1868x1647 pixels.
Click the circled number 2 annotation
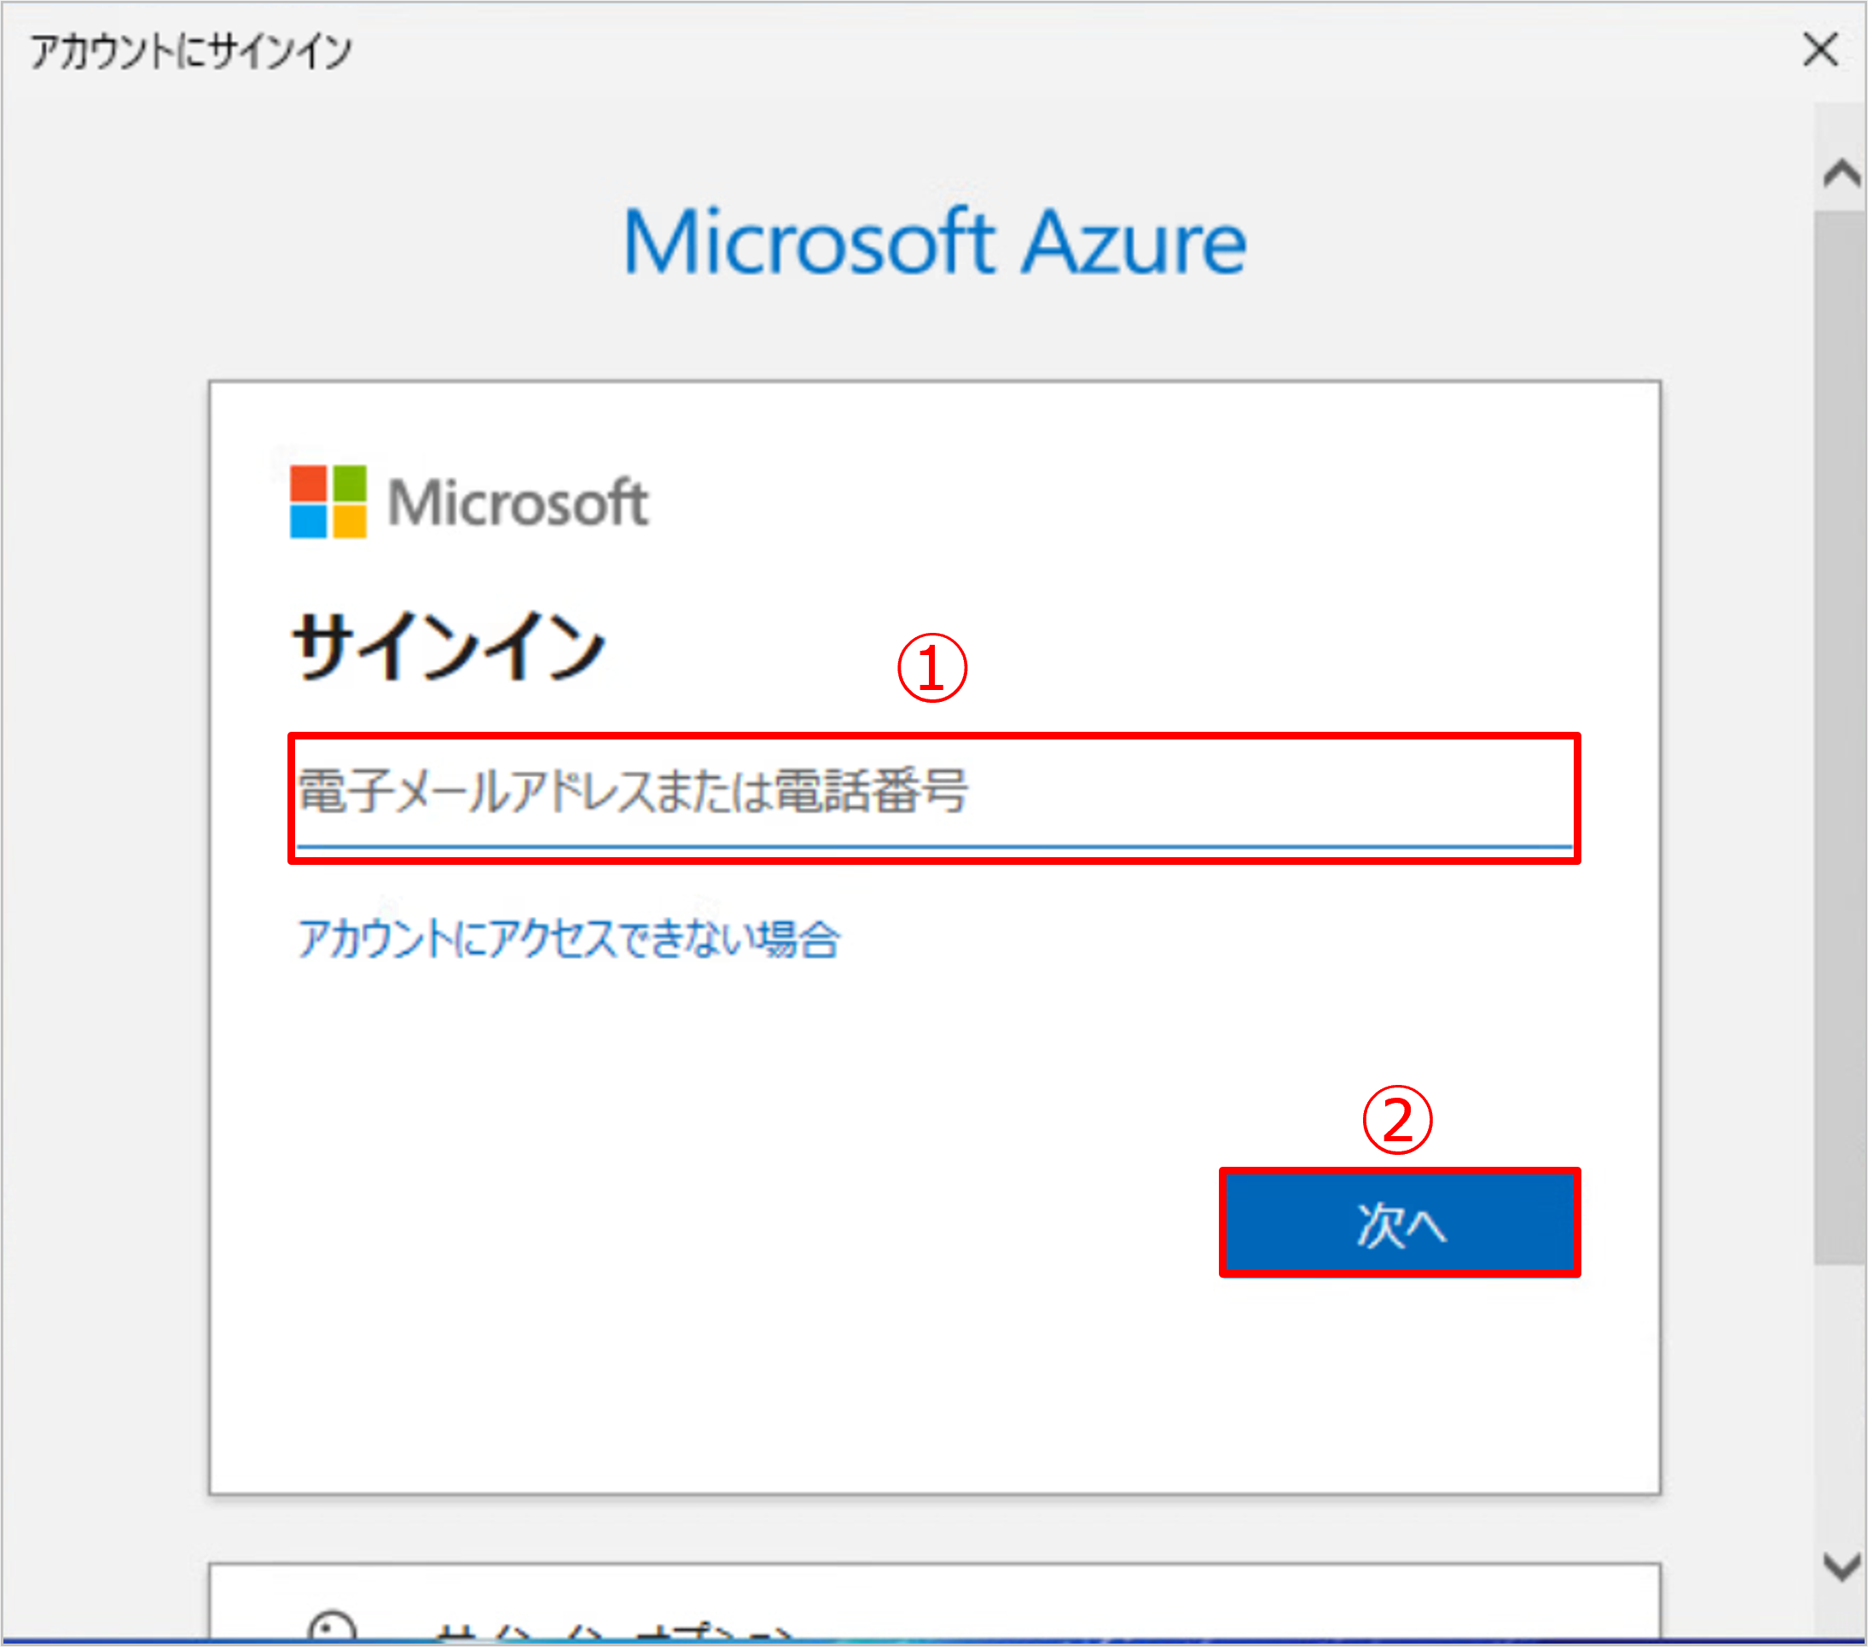[x=1396, y=1120]
